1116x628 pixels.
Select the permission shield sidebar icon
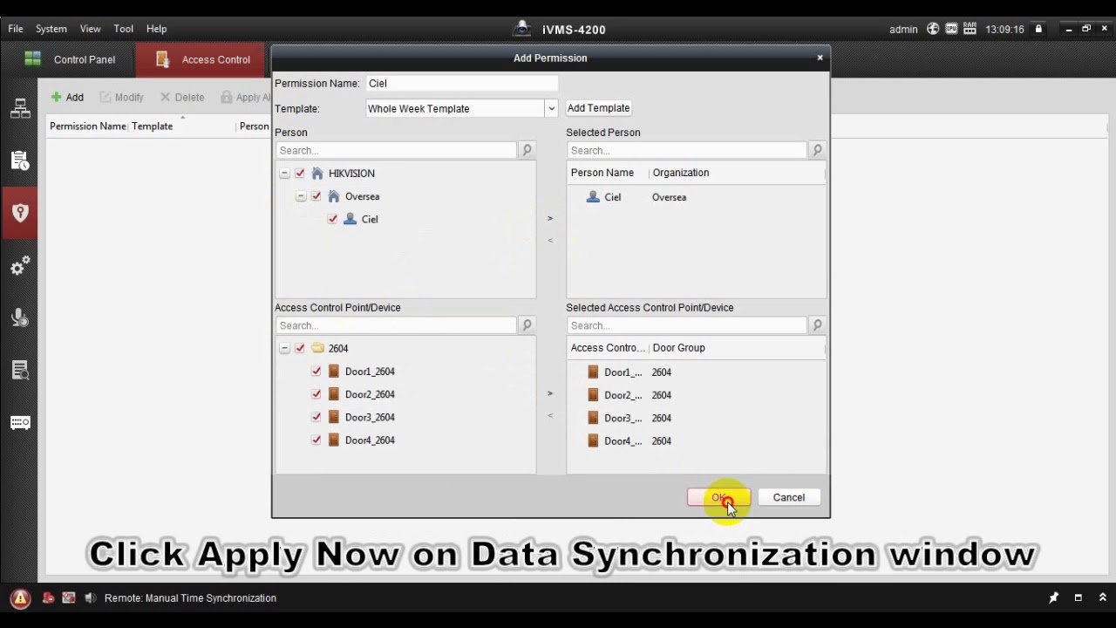(20, 213)
